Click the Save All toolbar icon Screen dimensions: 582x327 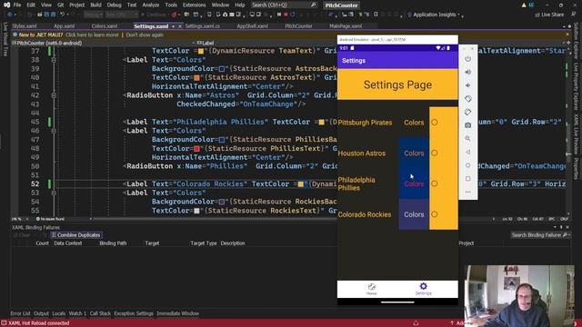pyautogui.click(x=53, y=15)
